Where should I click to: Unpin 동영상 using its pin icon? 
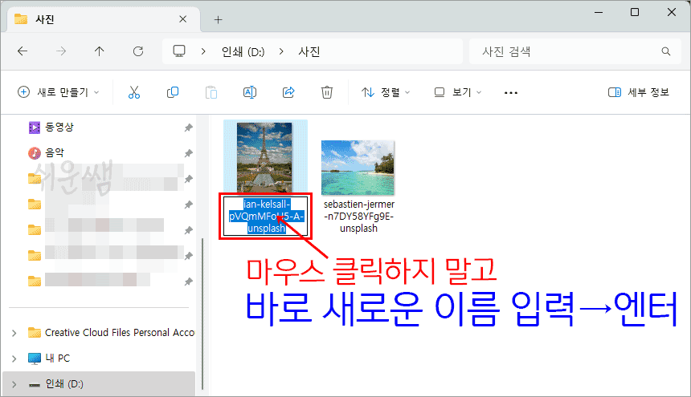coord(189,128)
